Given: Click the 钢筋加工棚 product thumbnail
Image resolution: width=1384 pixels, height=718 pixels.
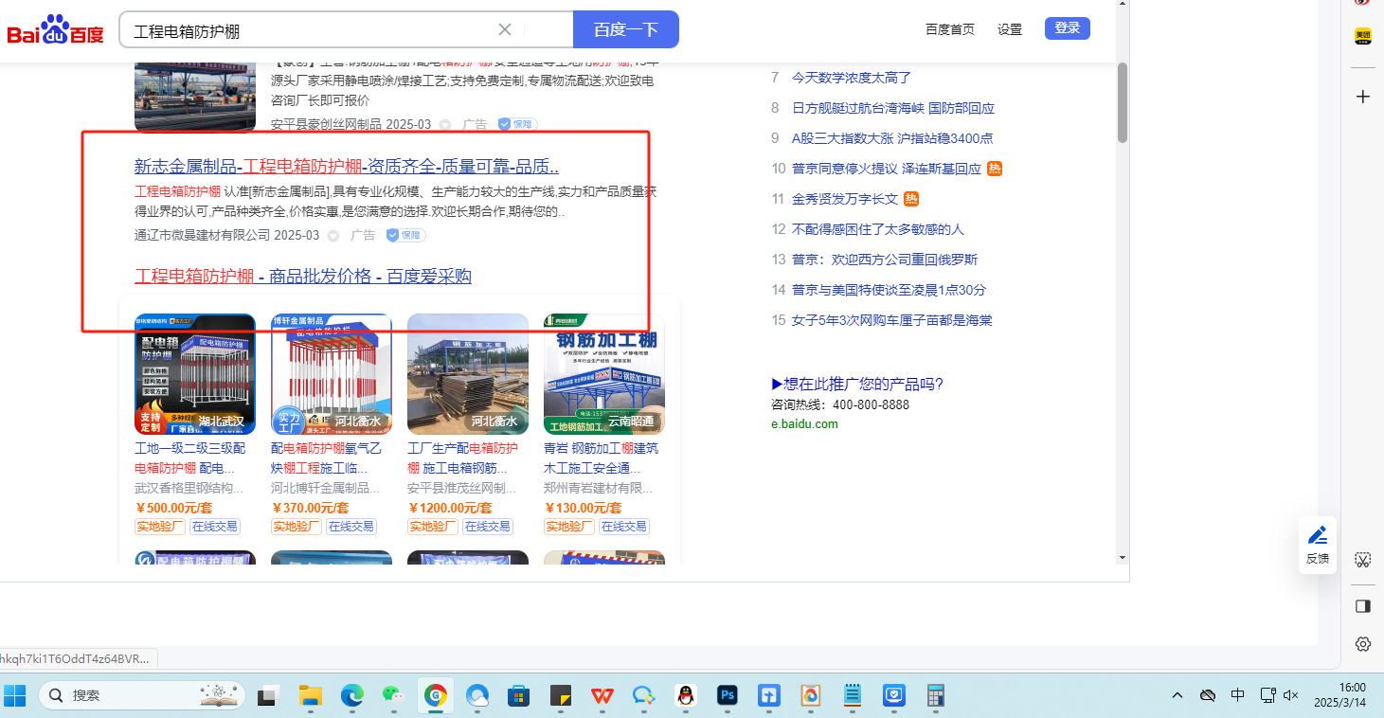Looking at the screenshot, I should 603,374.
